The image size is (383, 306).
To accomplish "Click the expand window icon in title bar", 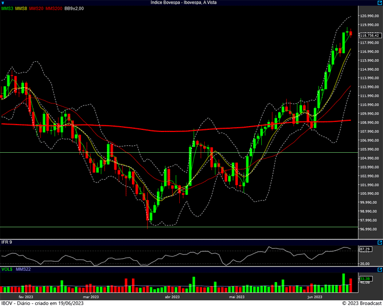I will pyautogui.click(x=379, y=3).
